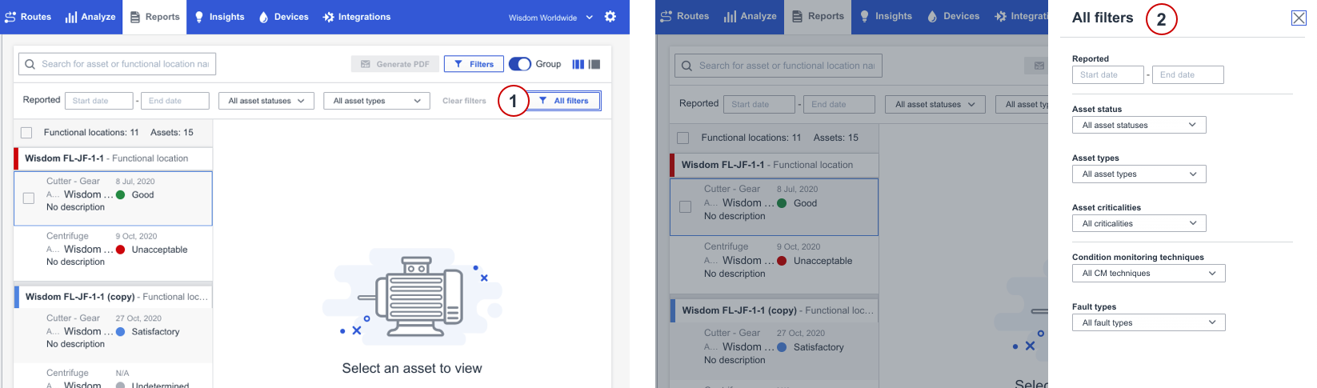Close the All filters panel
This screenshot has width=1317, height=388.
[1299, 18]
